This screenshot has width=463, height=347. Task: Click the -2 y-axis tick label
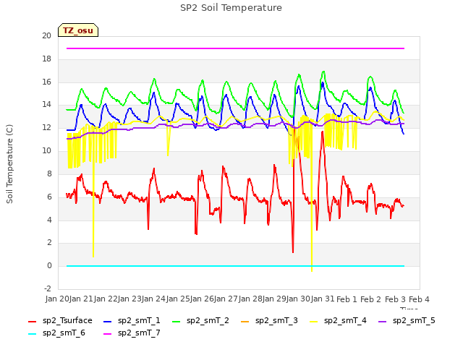[x=48, y=288]
